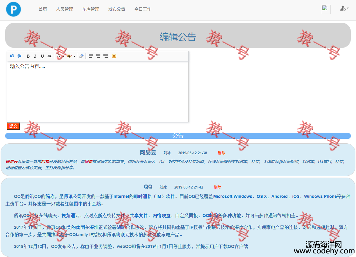Image resolution: width=356 pixels, height=257 pixels.
Task: Align text left
Action: click(x=91, y=56)
